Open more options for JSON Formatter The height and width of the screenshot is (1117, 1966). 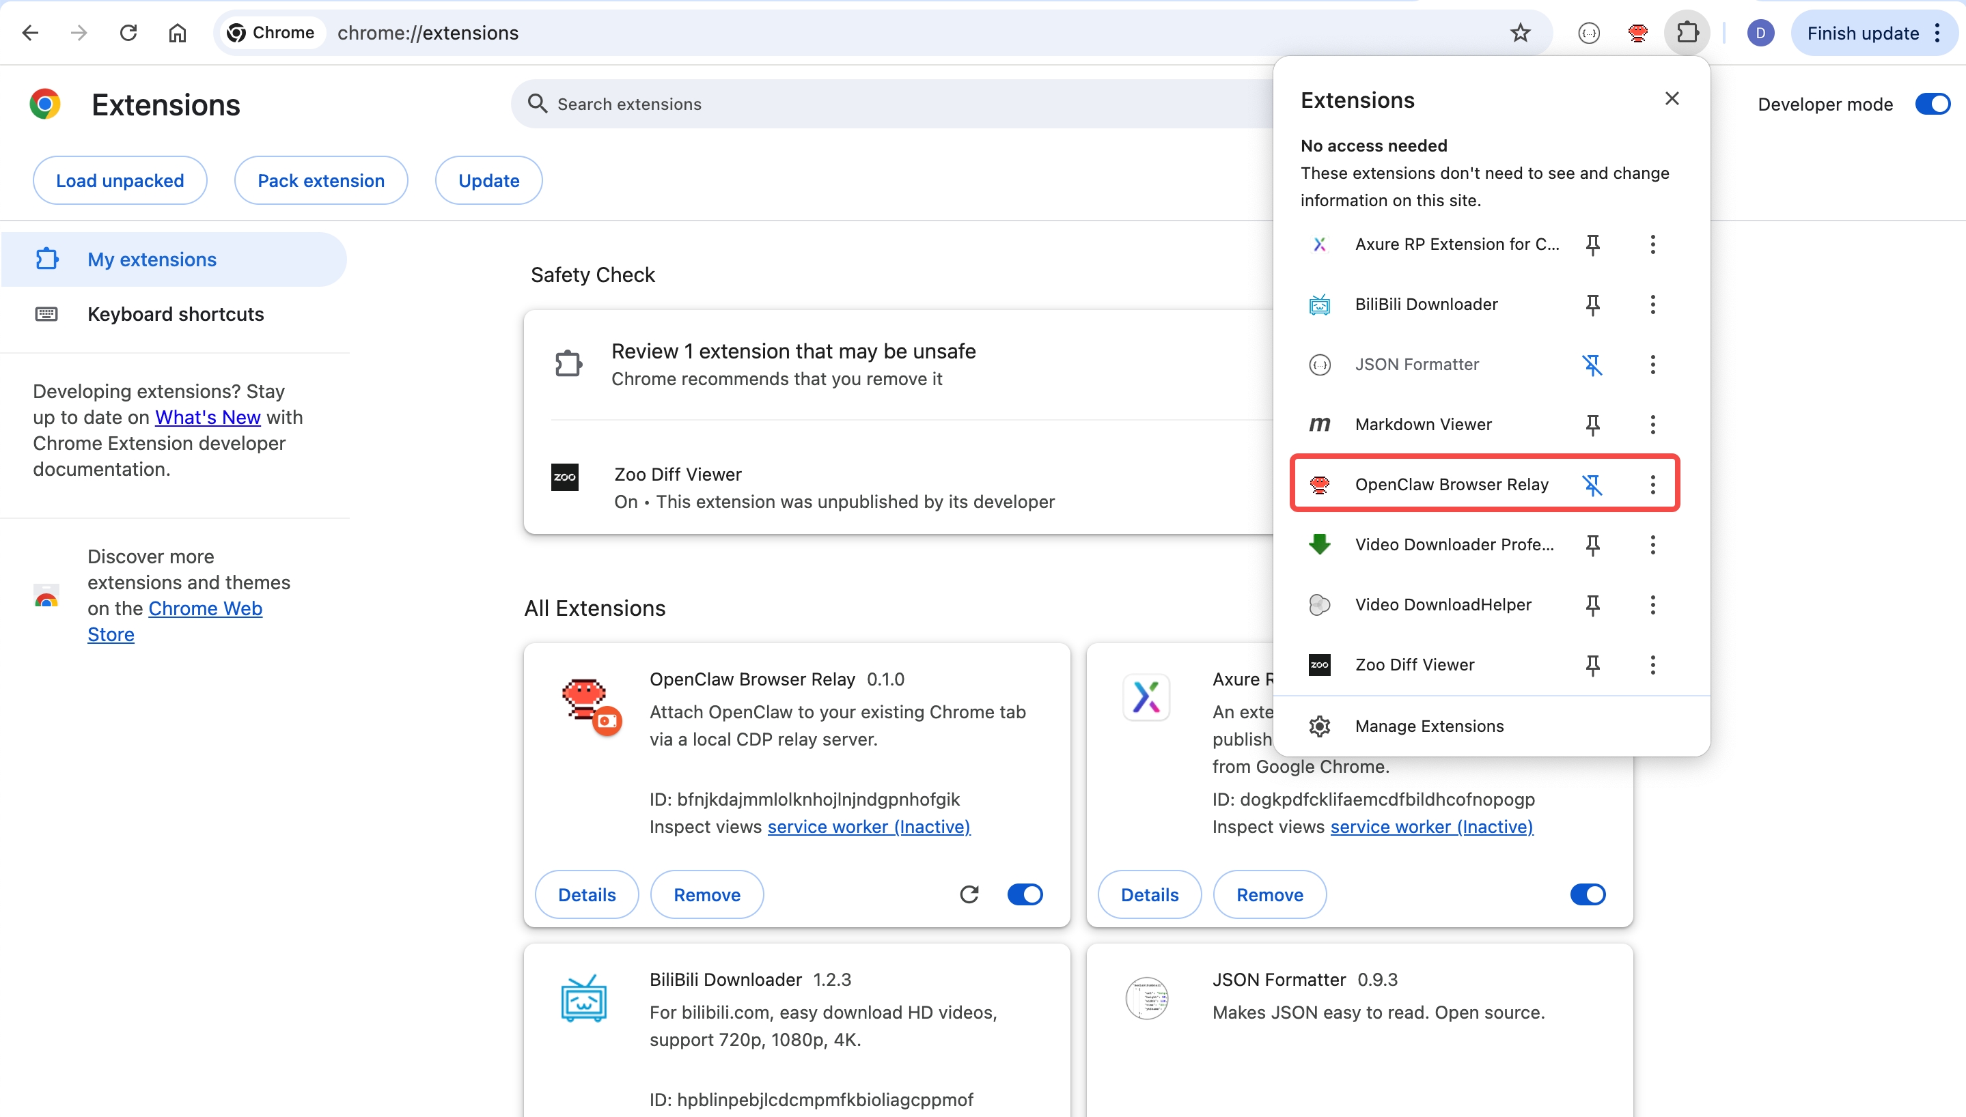(1653, 365)
